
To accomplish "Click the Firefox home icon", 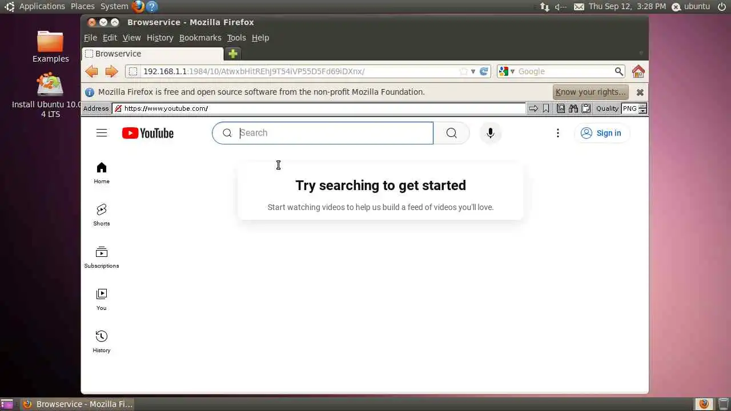I will [x=638, y=71].
